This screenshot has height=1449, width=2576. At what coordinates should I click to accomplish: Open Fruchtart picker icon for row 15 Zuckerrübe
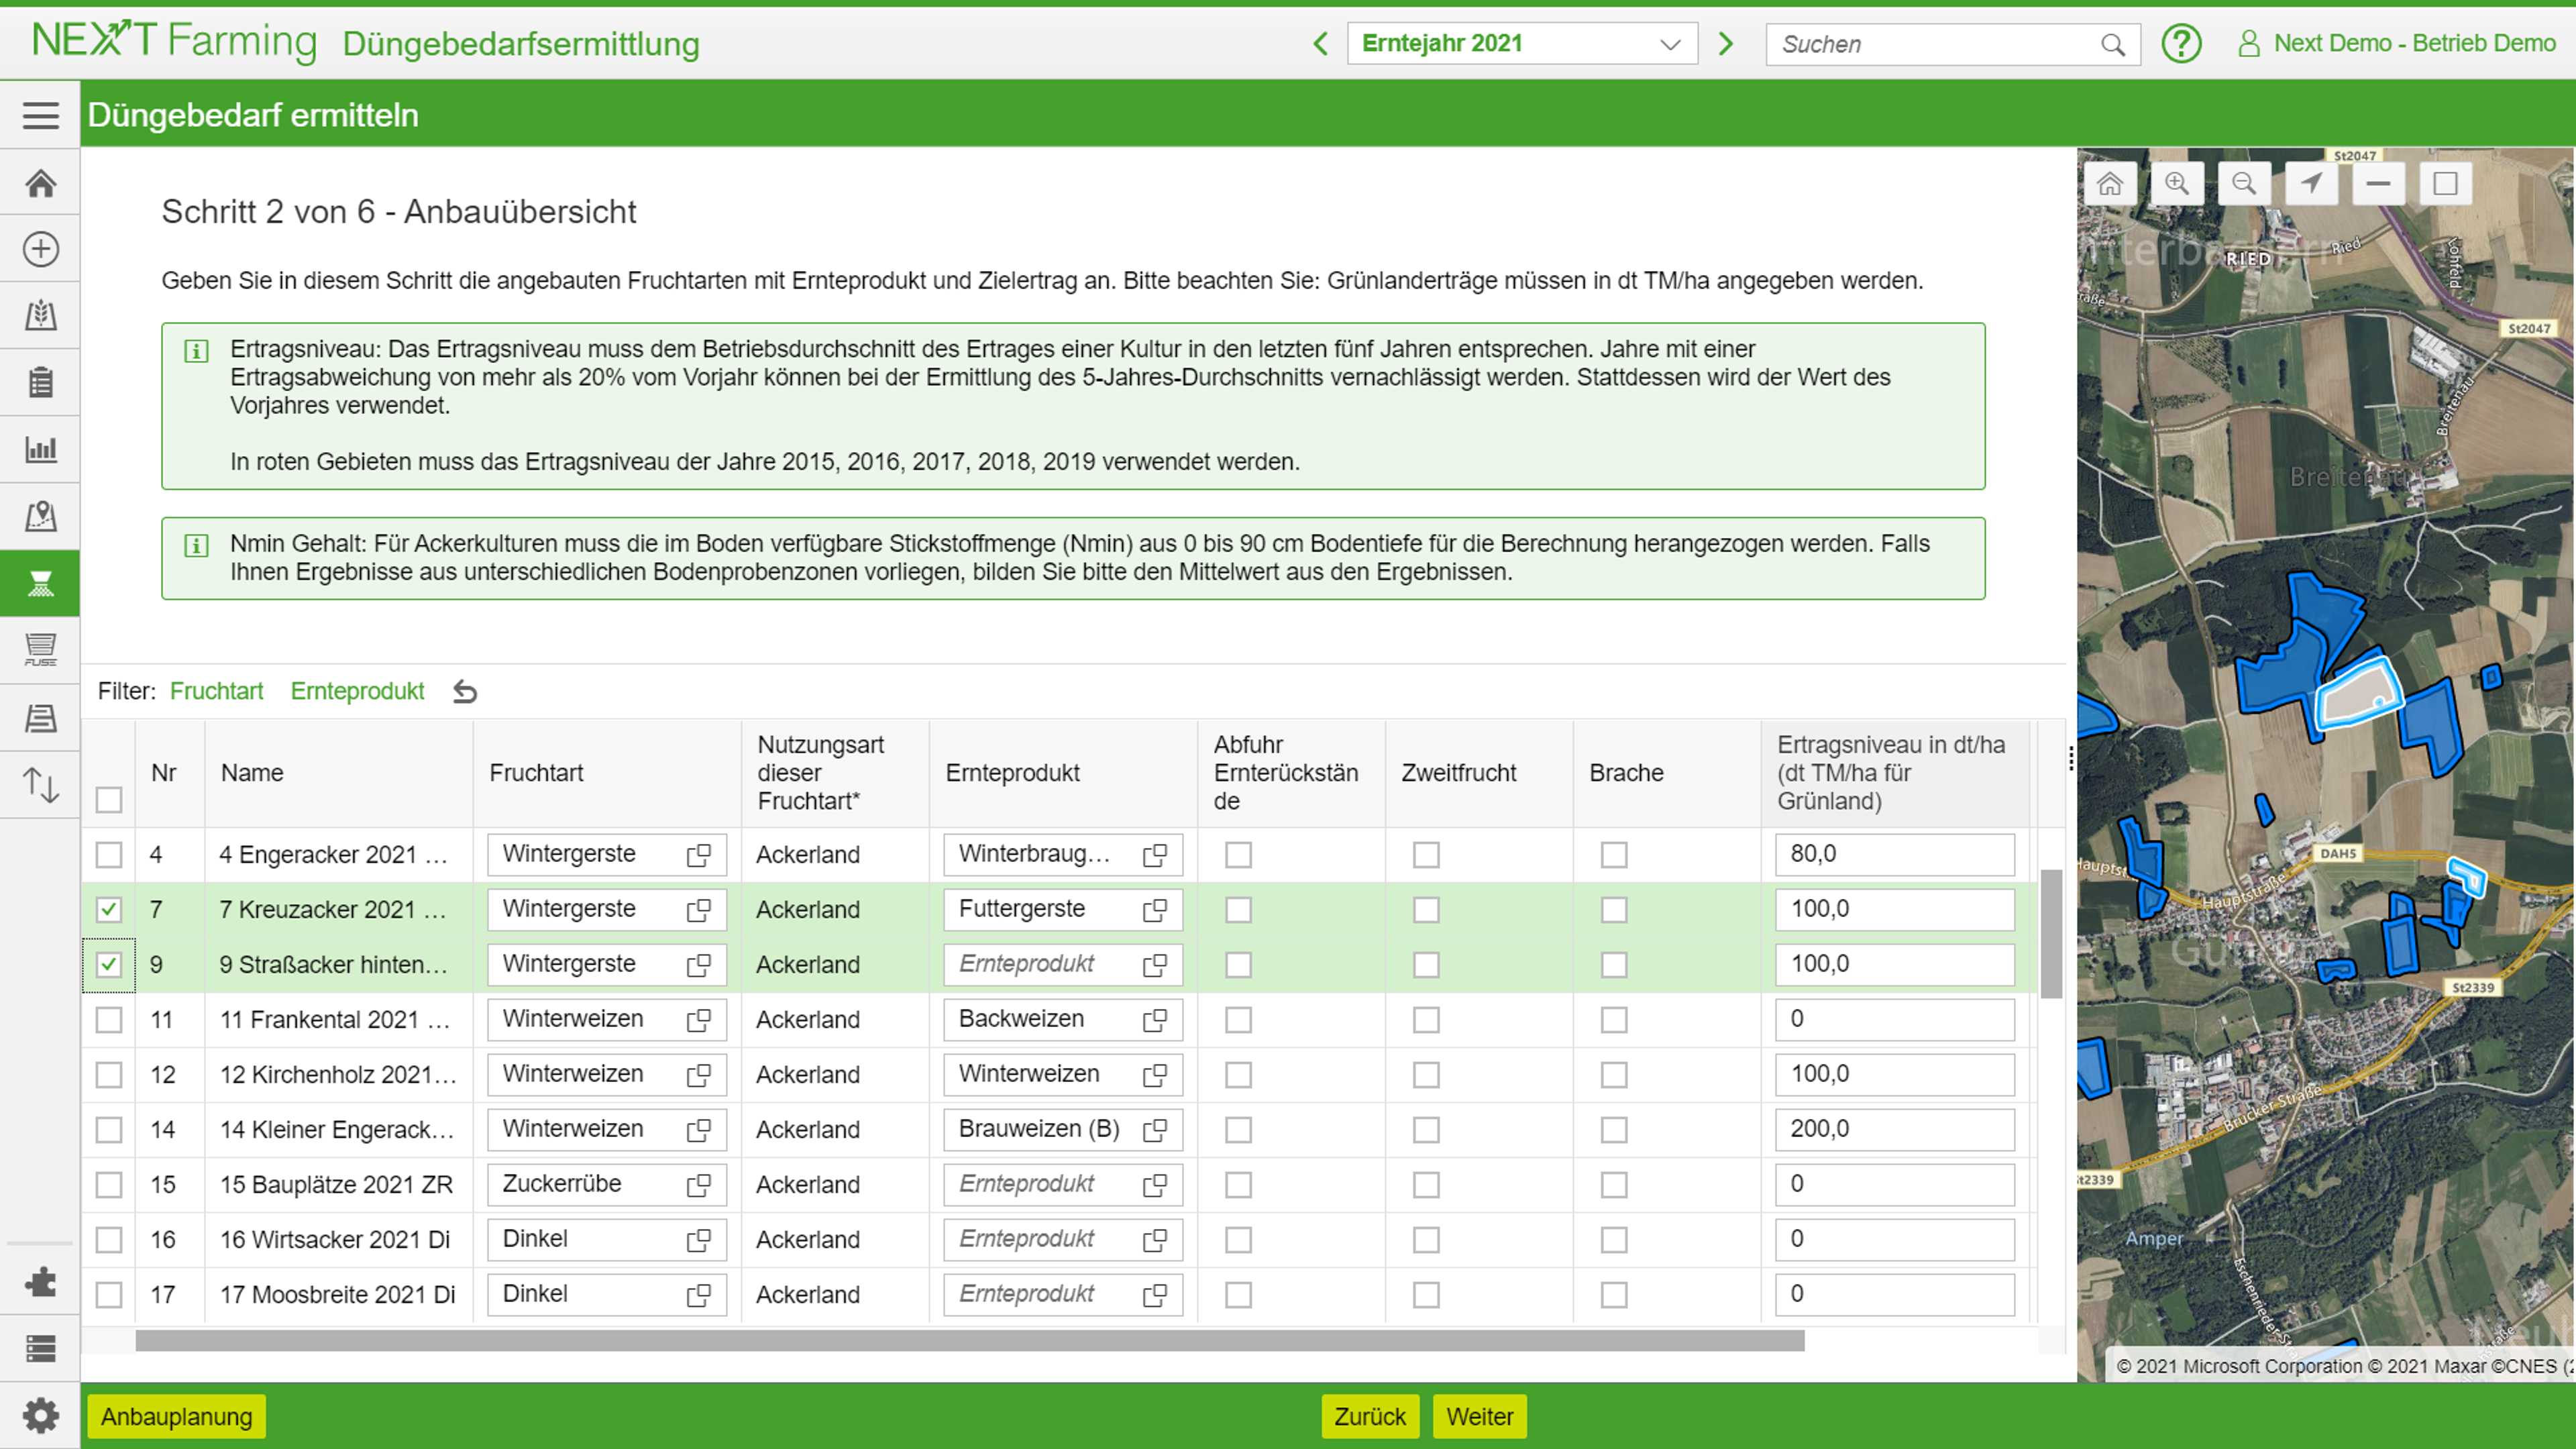698,1185
